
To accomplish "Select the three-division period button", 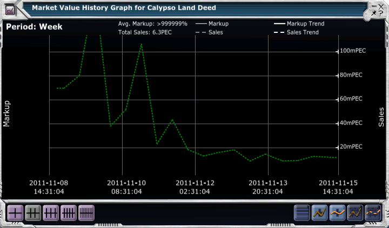I will click(51, 213).
